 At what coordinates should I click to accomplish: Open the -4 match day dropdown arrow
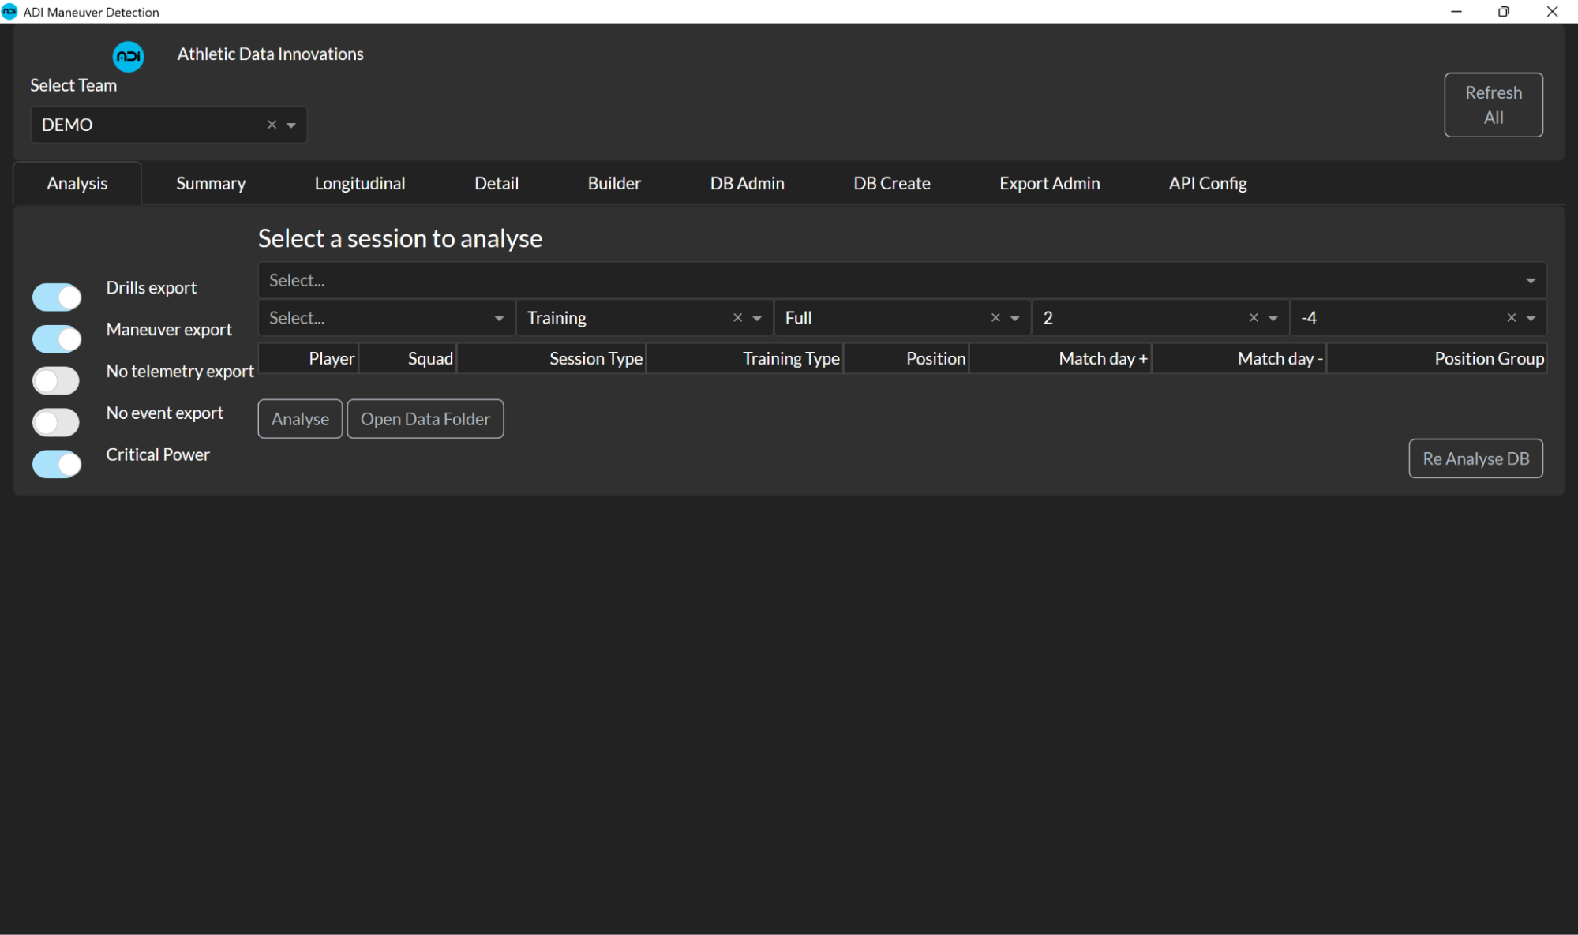[1531, 319]
